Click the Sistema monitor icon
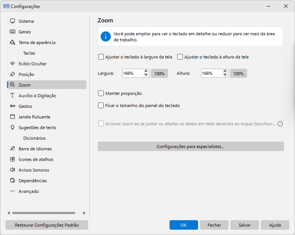 click(13, 21)
